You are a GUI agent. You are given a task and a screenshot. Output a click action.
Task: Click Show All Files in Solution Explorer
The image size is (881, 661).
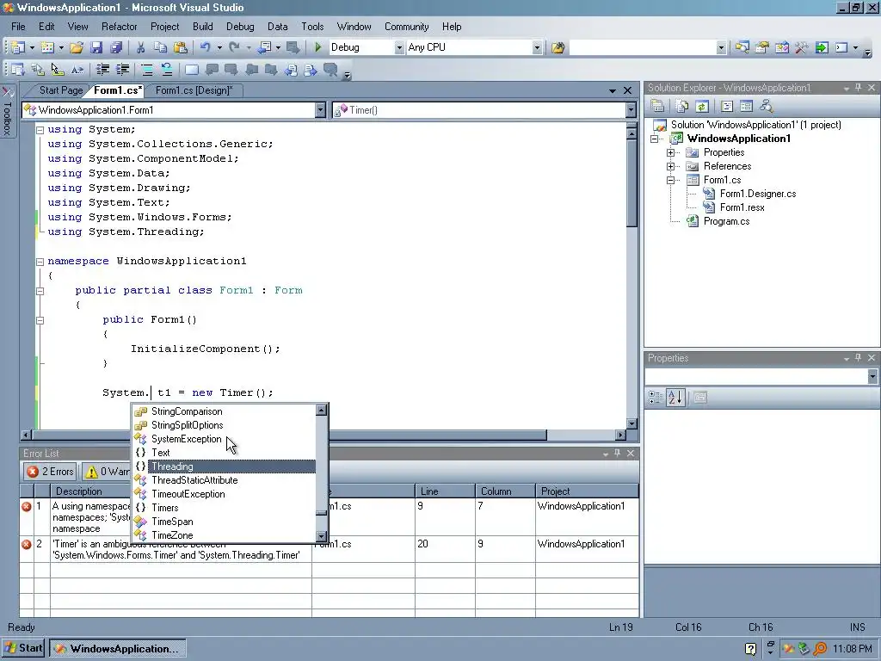click(x=682, y=106)
